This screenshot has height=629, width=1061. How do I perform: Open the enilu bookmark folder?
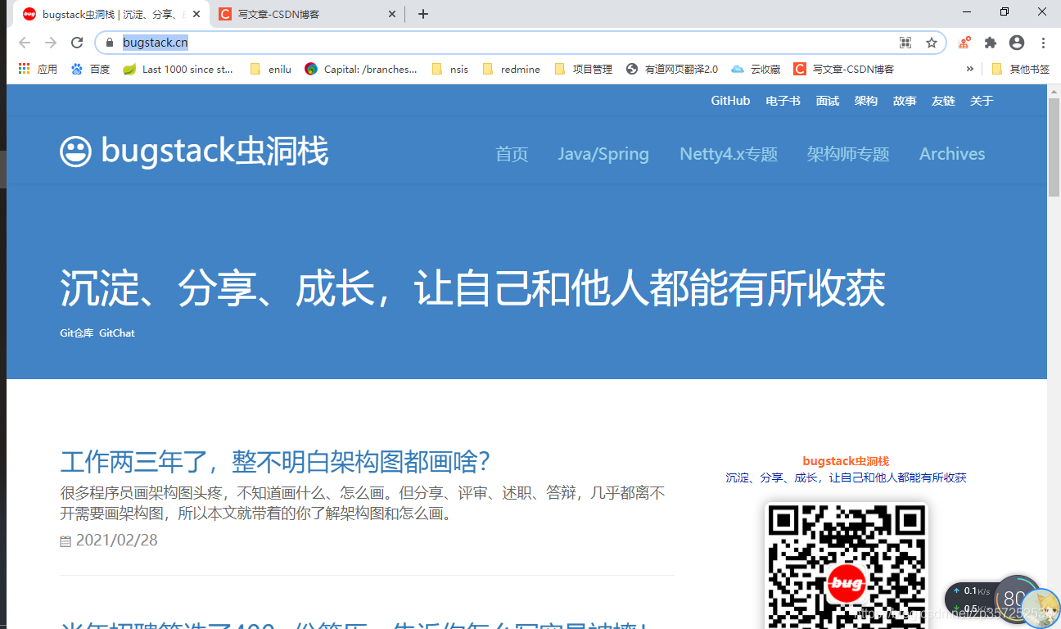tap(270, 69)
